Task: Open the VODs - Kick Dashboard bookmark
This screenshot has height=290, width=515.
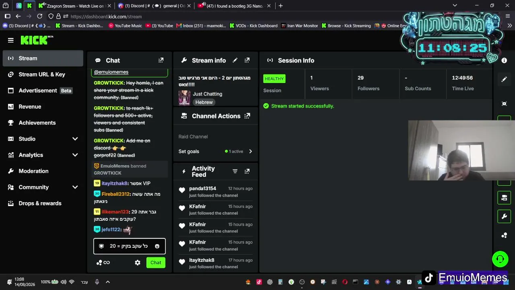Action: click(x=253, y=26)
